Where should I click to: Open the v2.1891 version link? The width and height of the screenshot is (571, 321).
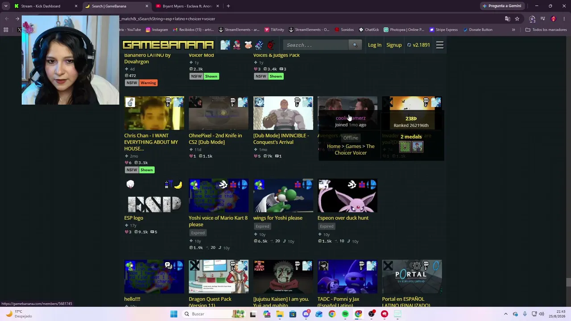[x=418, y=45]
